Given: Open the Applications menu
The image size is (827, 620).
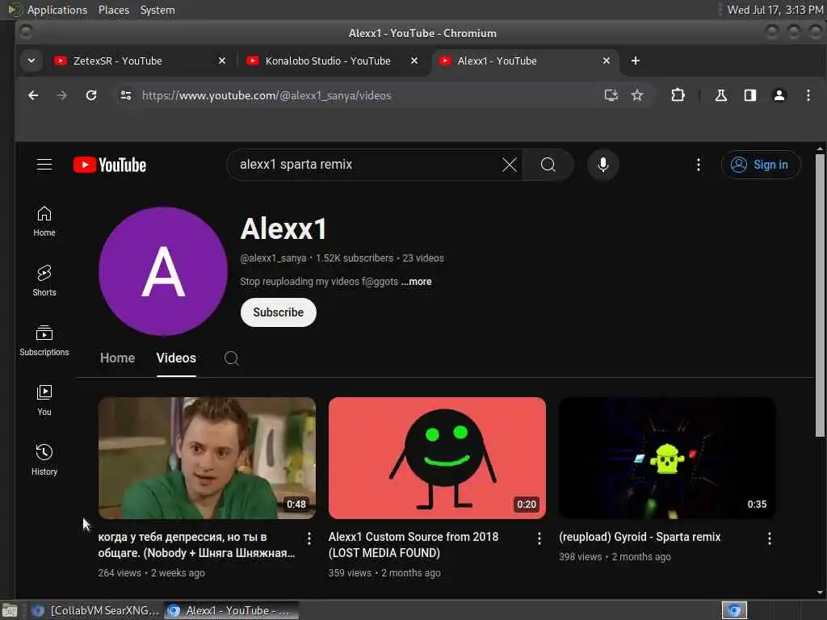Looking at the screenshot, I should [57, 10].
